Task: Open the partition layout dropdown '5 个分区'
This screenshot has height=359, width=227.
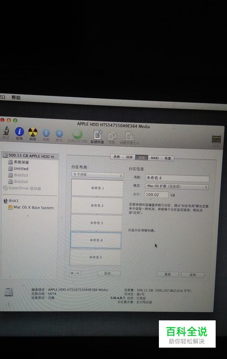Action: [x=98, y=175]
